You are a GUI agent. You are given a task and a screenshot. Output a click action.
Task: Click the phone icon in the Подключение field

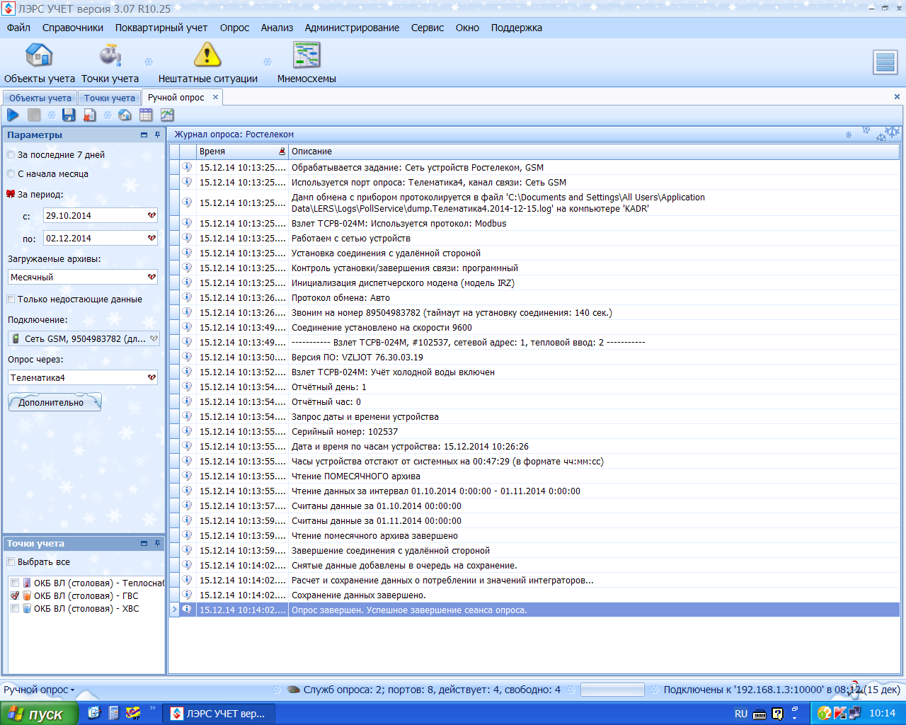(x=16, y=338)
